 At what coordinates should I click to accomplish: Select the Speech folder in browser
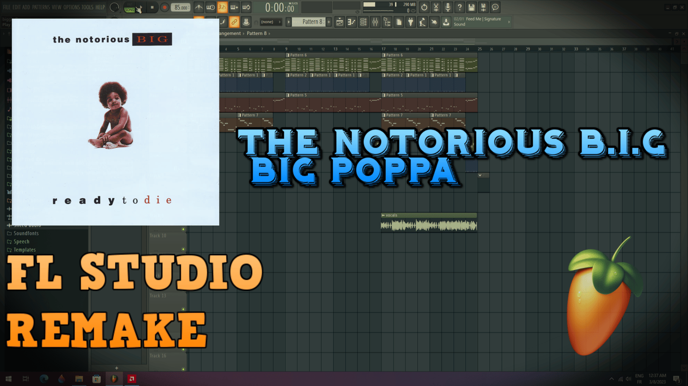pos(22,242)
